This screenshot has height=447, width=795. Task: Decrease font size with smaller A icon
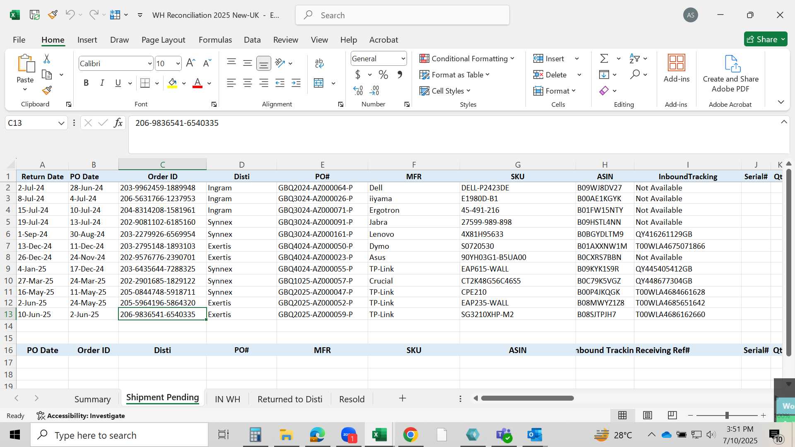[207, 63]
